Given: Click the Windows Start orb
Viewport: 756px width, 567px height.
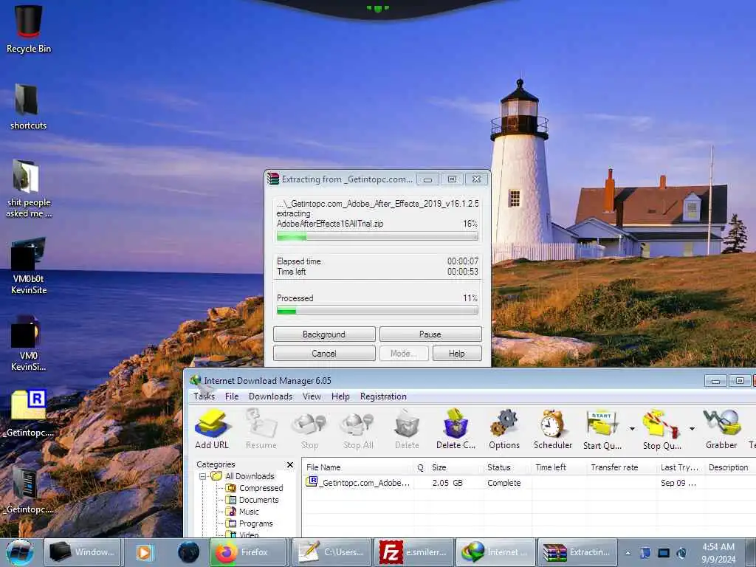Looking at the screenshot, I should click(20, 552).
